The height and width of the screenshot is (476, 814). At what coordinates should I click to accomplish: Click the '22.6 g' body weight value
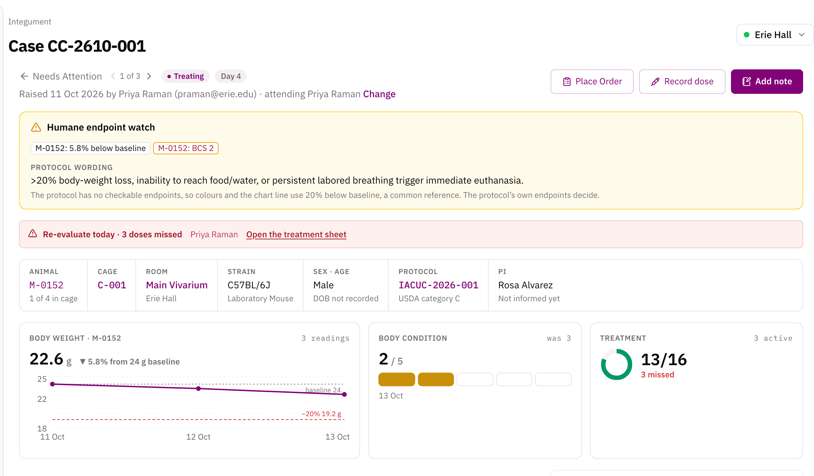pyautogui.click(x=50, y=359)
